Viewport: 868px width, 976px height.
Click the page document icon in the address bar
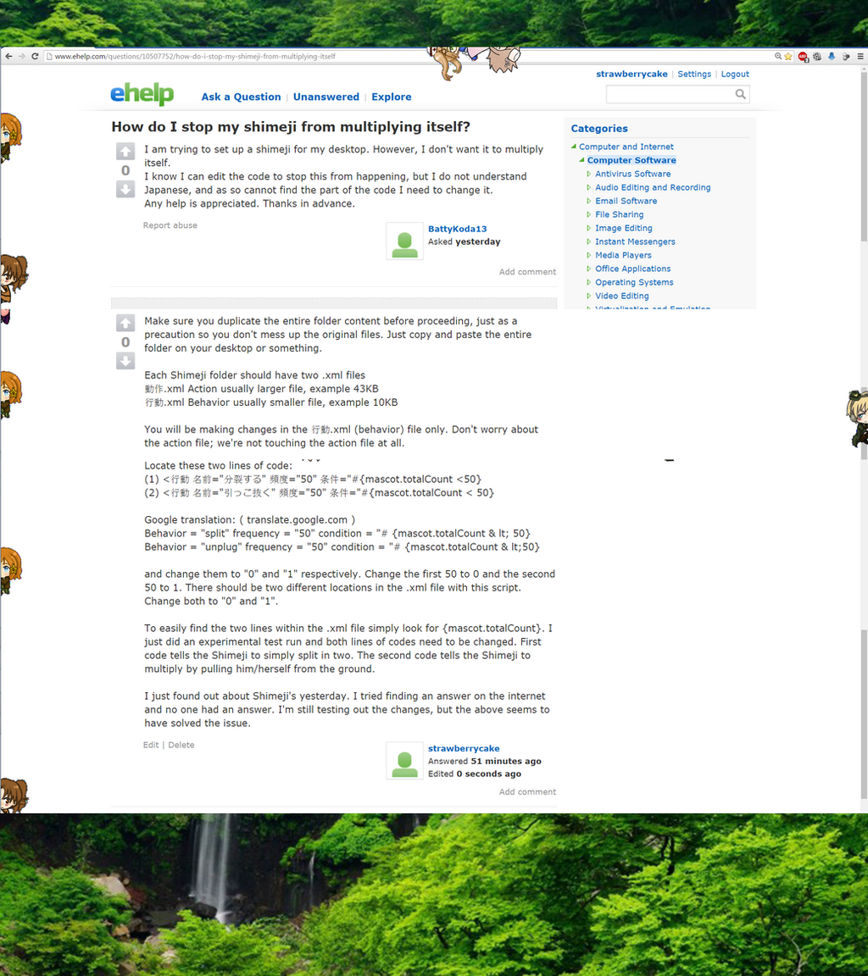pyautogui.click(x=48, y=56)
